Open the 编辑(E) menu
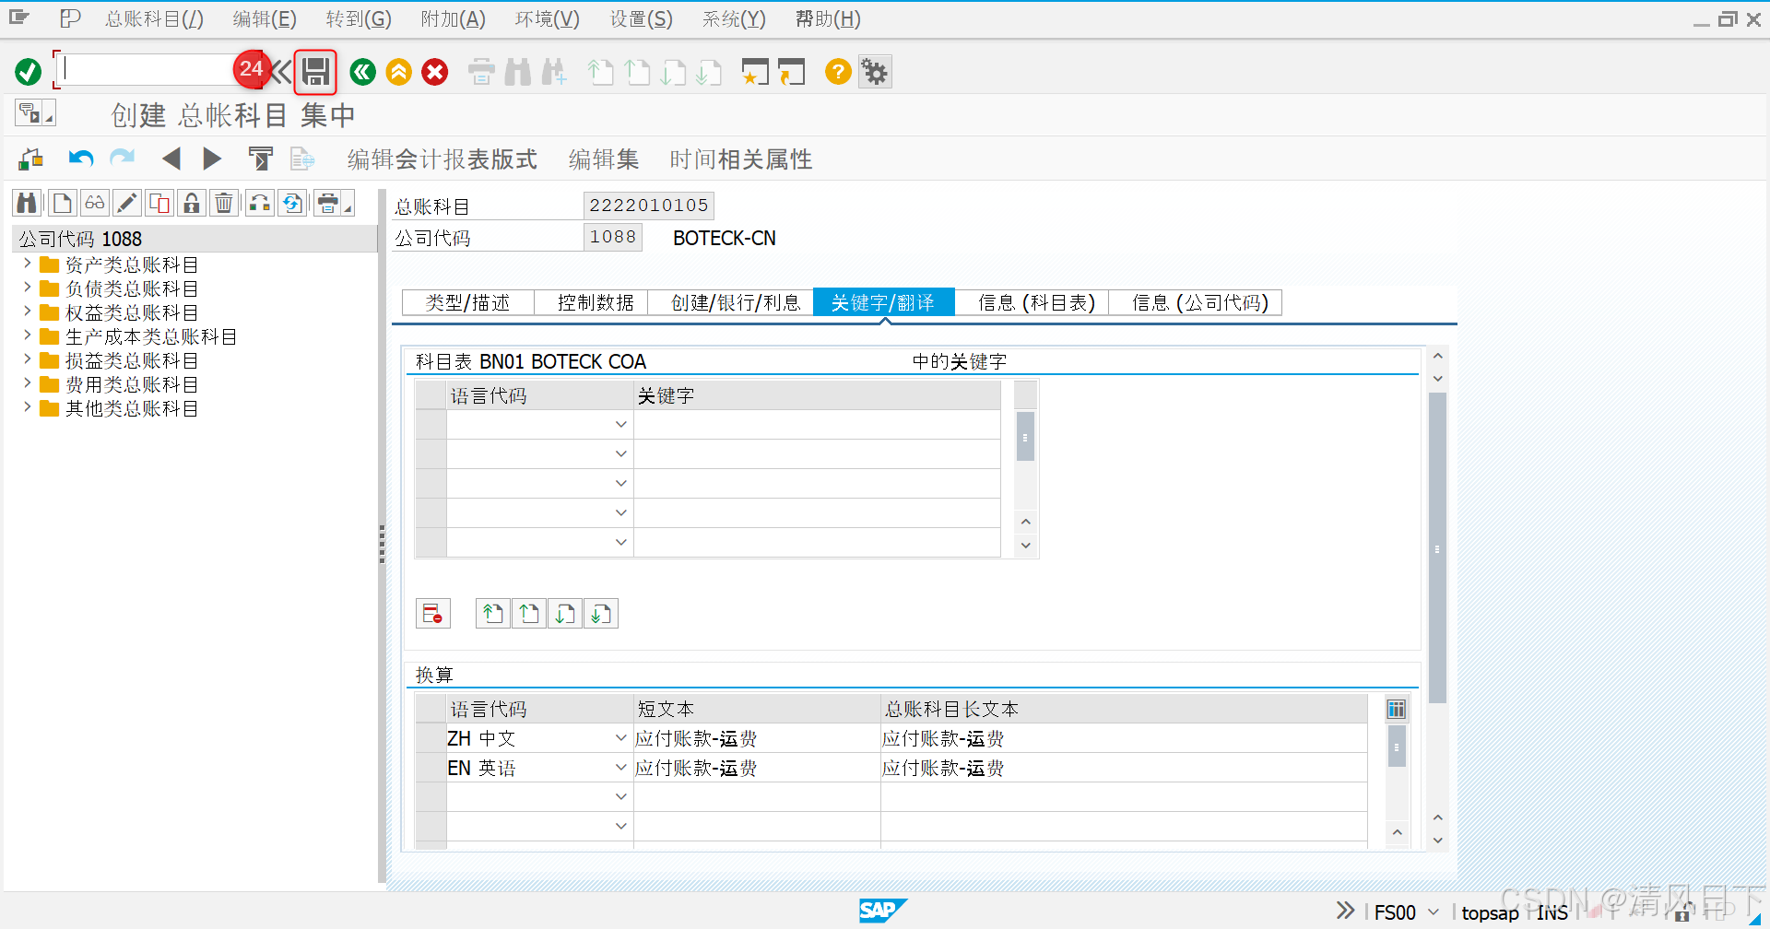 (265, 19)
